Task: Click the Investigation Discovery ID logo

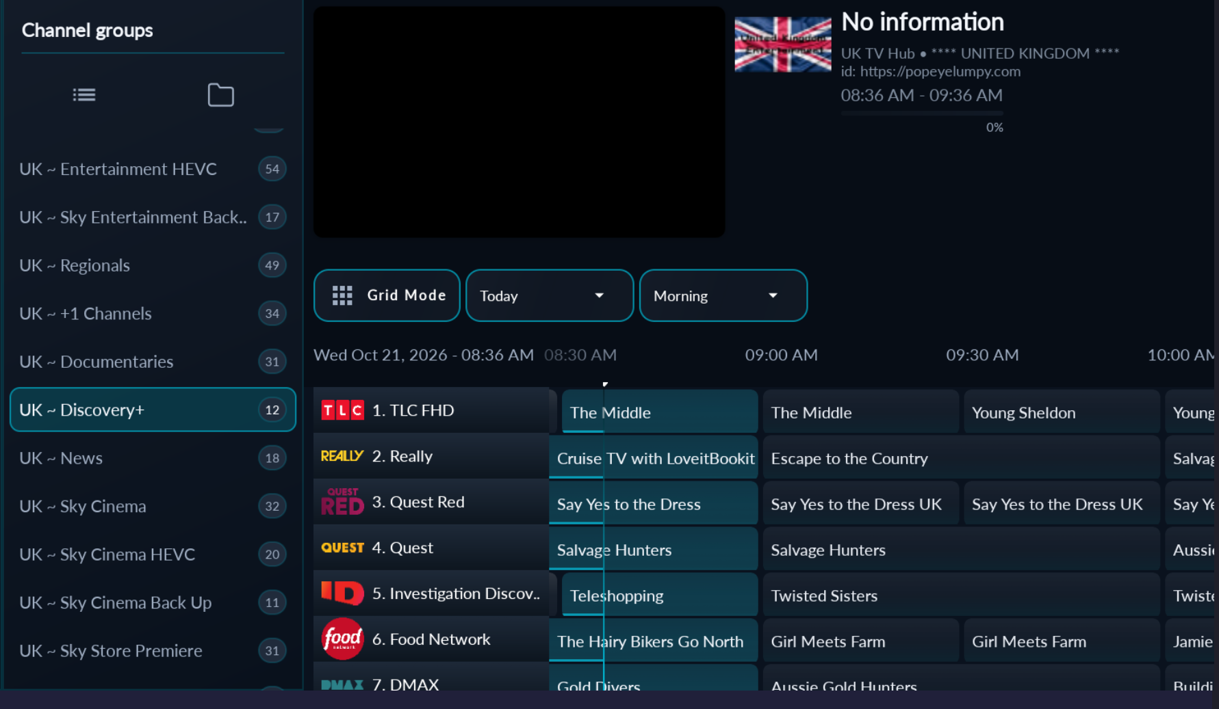Action: point(342,593)
